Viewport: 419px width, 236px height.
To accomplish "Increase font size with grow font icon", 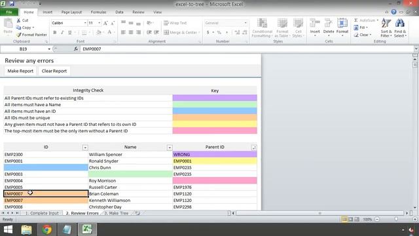I will (x=105, y=23).
